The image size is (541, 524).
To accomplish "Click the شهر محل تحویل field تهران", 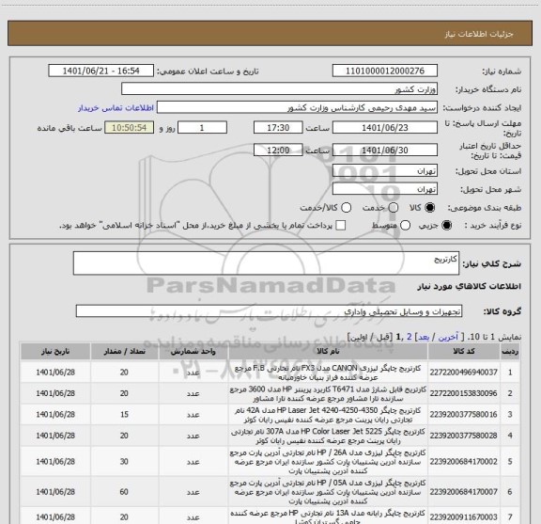I will 385,189.
